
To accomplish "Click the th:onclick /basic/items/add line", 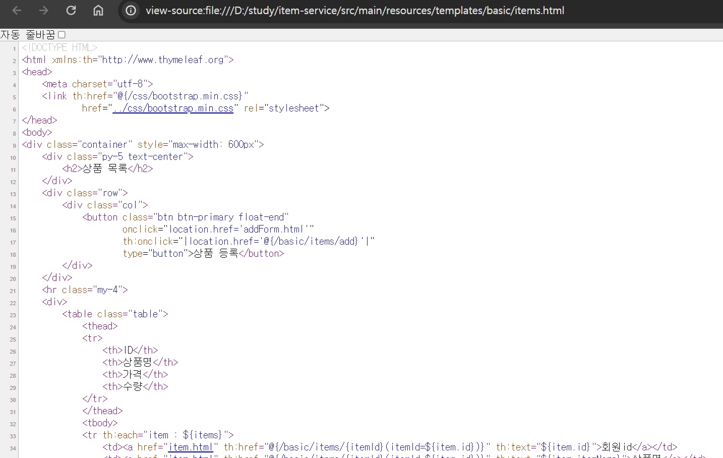I will pos(249,242).
